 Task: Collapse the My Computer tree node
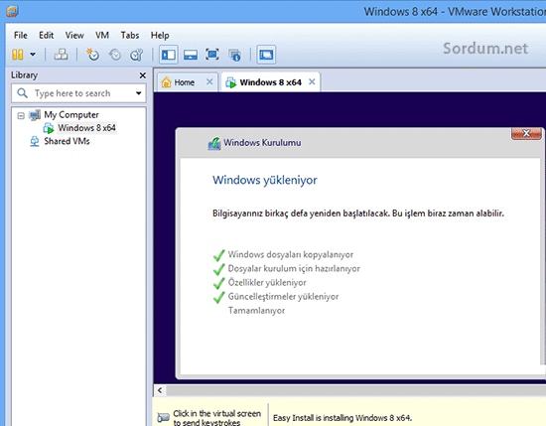click(x=21, y=115)
